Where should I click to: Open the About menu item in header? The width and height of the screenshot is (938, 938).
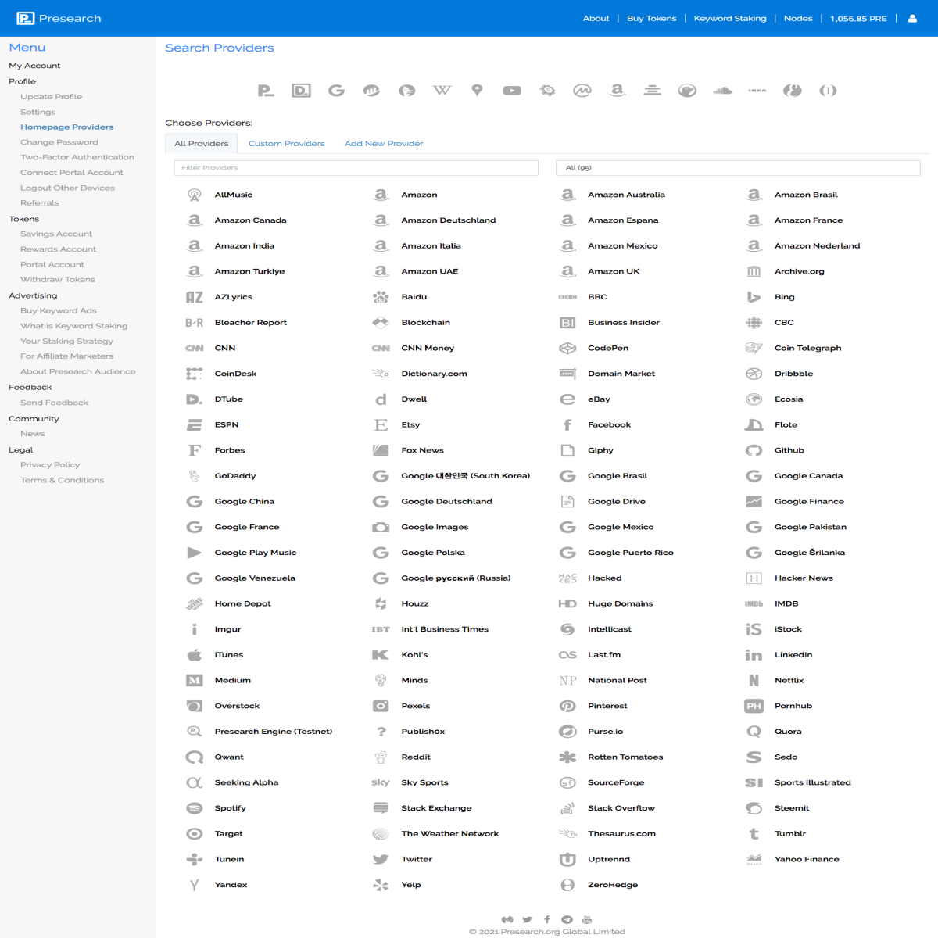click(x=596, y=18)
